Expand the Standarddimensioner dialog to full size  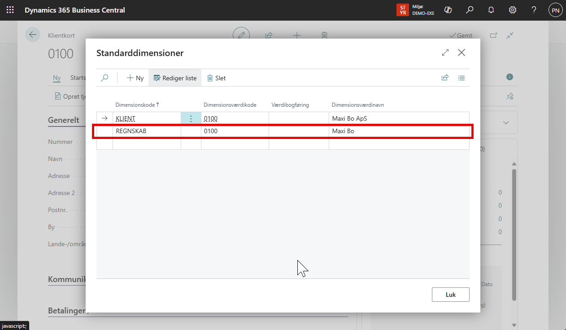pyautogui.click(x=445, y=53)
